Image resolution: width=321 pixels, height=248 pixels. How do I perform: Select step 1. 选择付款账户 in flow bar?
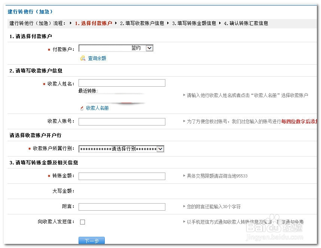tap(94, 23)
